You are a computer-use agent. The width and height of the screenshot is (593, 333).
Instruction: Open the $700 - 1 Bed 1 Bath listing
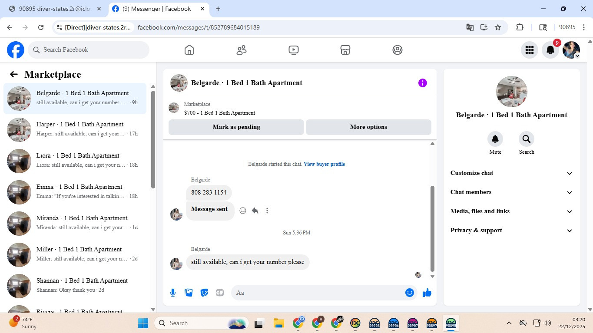(219, 113)
